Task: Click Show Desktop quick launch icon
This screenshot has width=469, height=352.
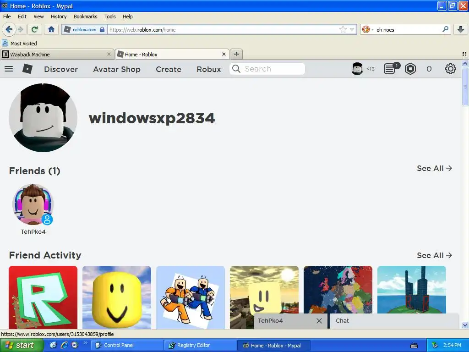Action: click(x=53, y=345)
